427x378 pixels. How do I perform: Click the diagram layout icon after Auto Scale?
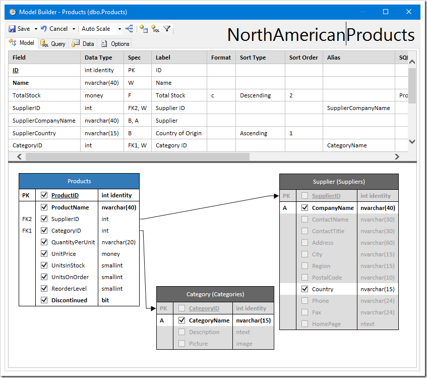(129, 28)
